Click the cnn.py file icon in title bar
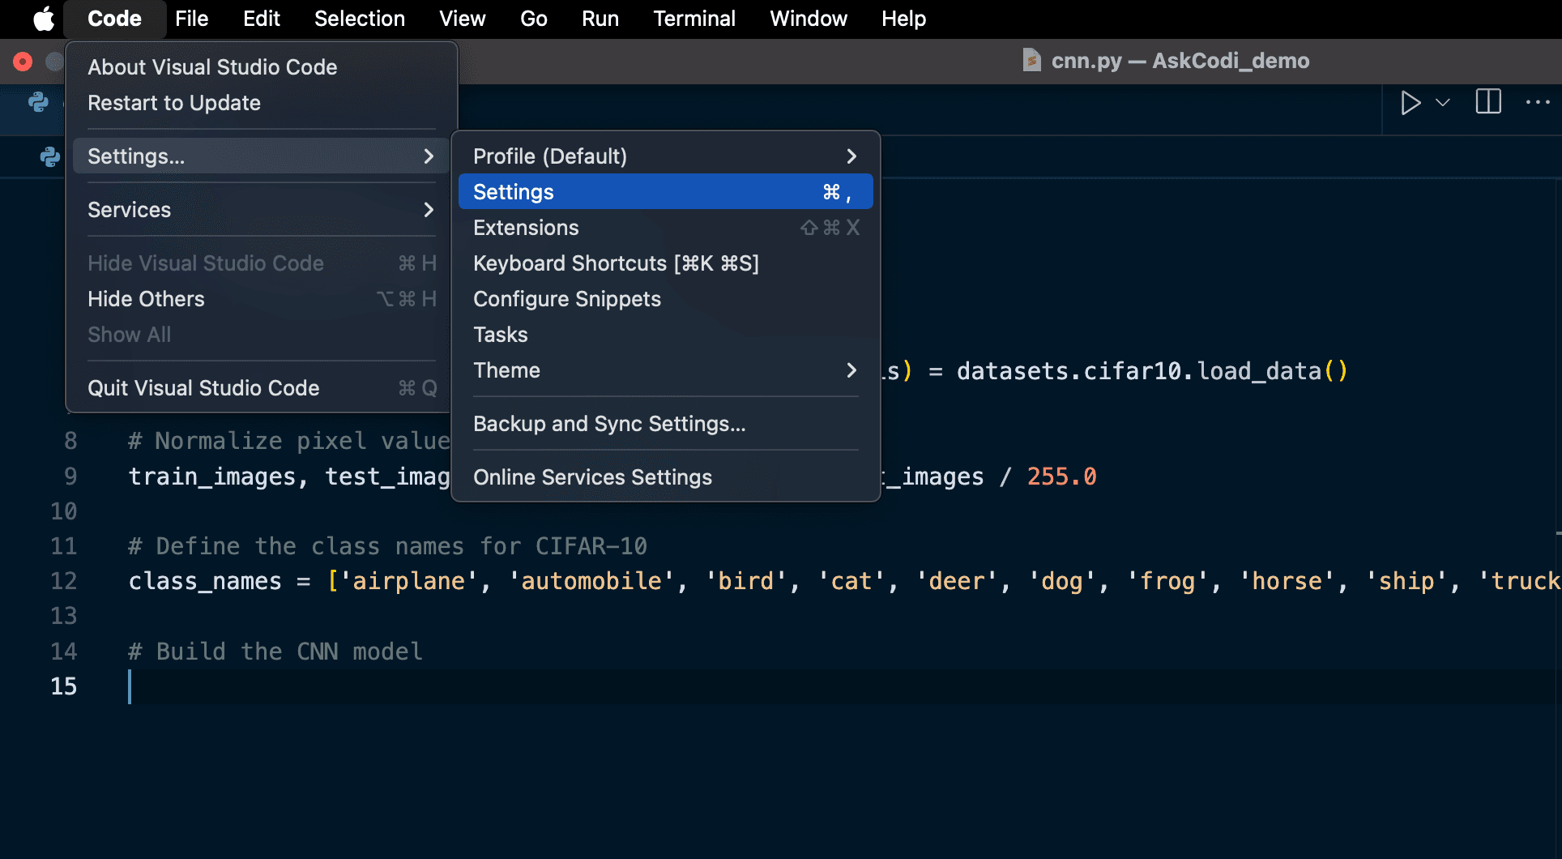This screenshot has width=1562, height=859. coord(1031,61)
